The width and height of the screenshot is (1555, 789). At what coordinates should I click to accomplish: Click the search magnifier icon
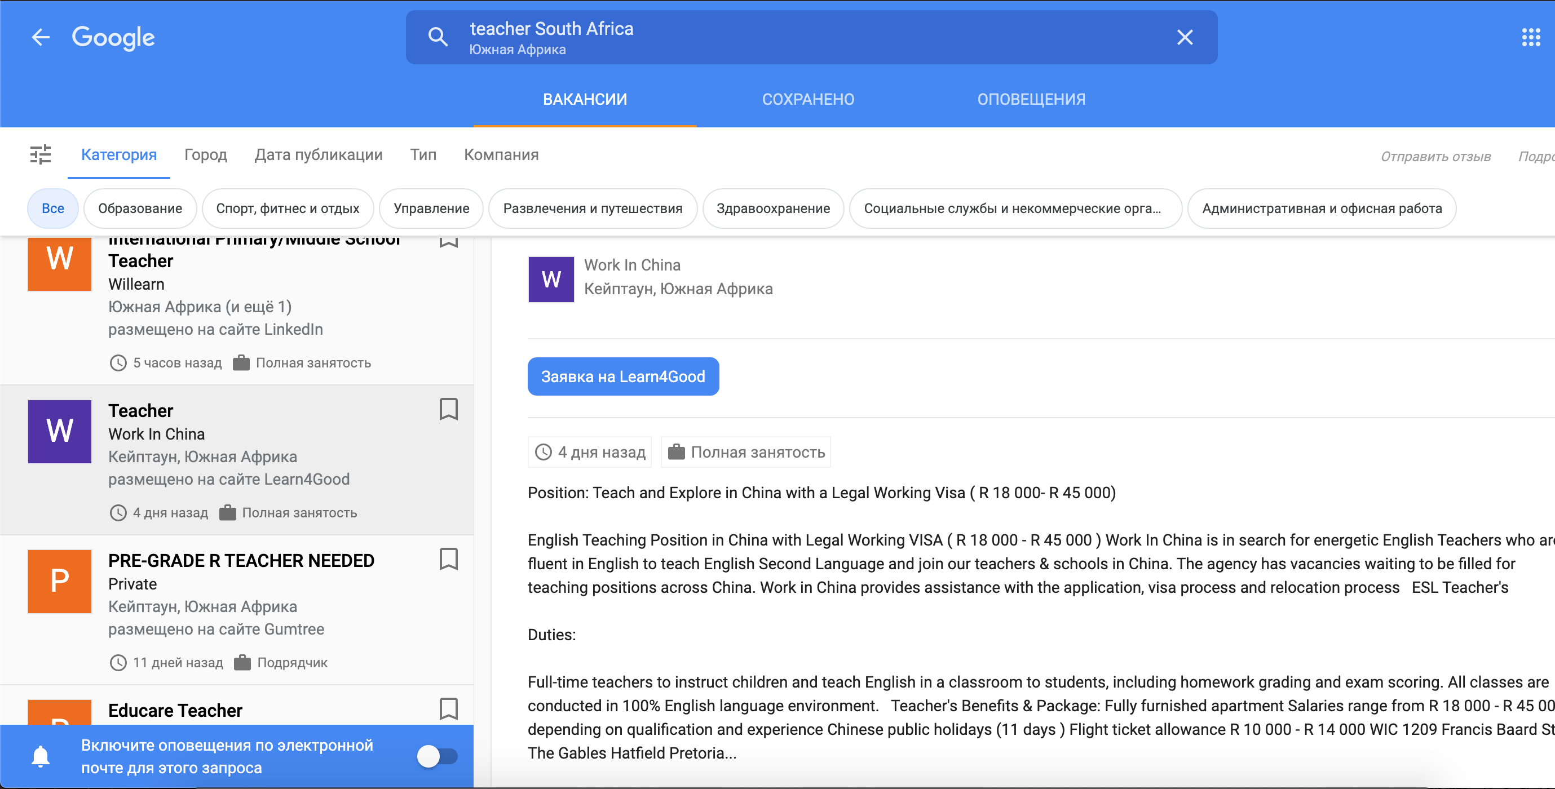(x=438, y=37)
